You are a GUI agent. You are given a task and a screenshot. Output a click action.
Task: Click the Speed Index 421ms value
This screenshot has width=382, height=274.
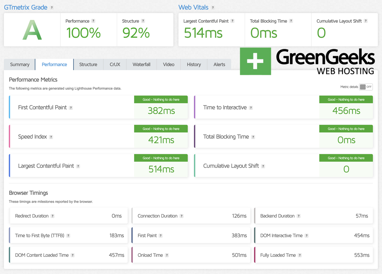click(x=161, y=140)
